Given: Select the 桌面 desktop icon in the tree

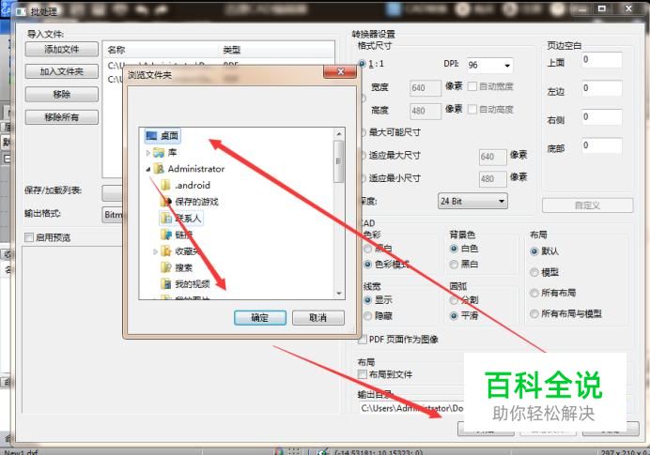Looking at the screenshot, I should point(151,135).
